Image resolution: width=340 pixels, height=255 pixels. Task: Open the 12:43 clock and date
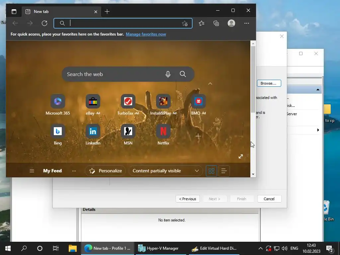[x=311, y=248]
